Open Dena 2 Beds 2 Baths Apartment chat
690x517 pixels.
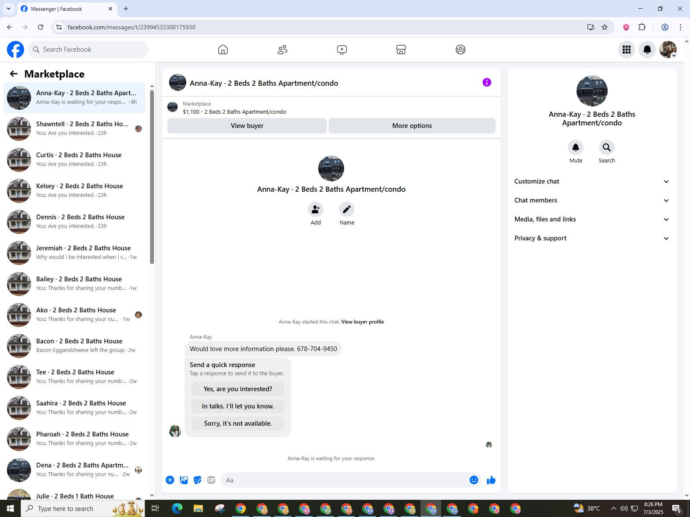(x=75, y=470)
